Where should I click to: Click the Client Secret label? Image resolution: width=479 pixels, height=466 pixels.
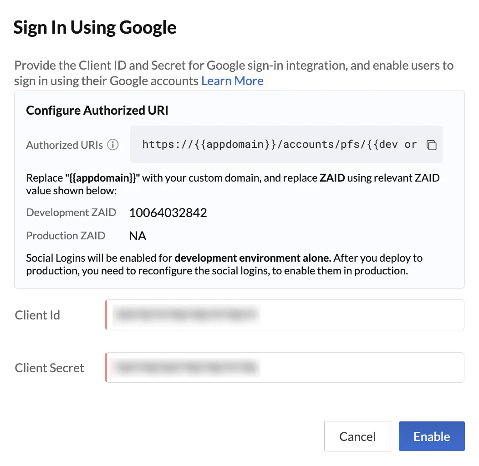[x=49, y=368]
